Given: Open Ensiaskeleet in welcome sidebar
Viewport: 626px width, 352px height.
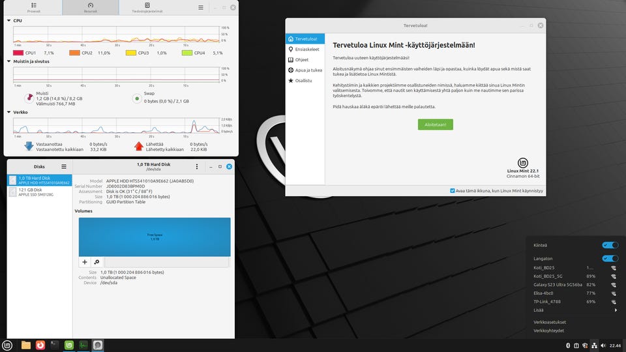Looking at the screenshot, I should click(305, 49).
